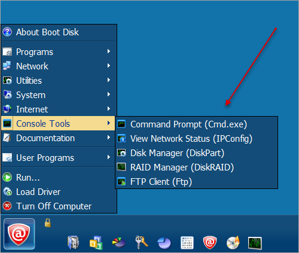Expand the User Programs submenu arrow

tap(109, 157)
